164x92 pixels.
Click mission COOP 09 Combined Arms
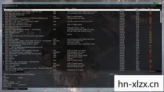tap(75, 67)
